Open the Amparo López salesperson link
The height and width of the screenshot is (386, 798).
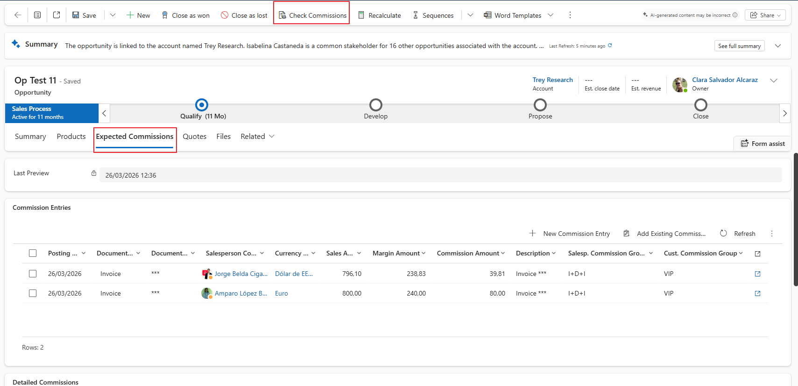coord(241,293)
